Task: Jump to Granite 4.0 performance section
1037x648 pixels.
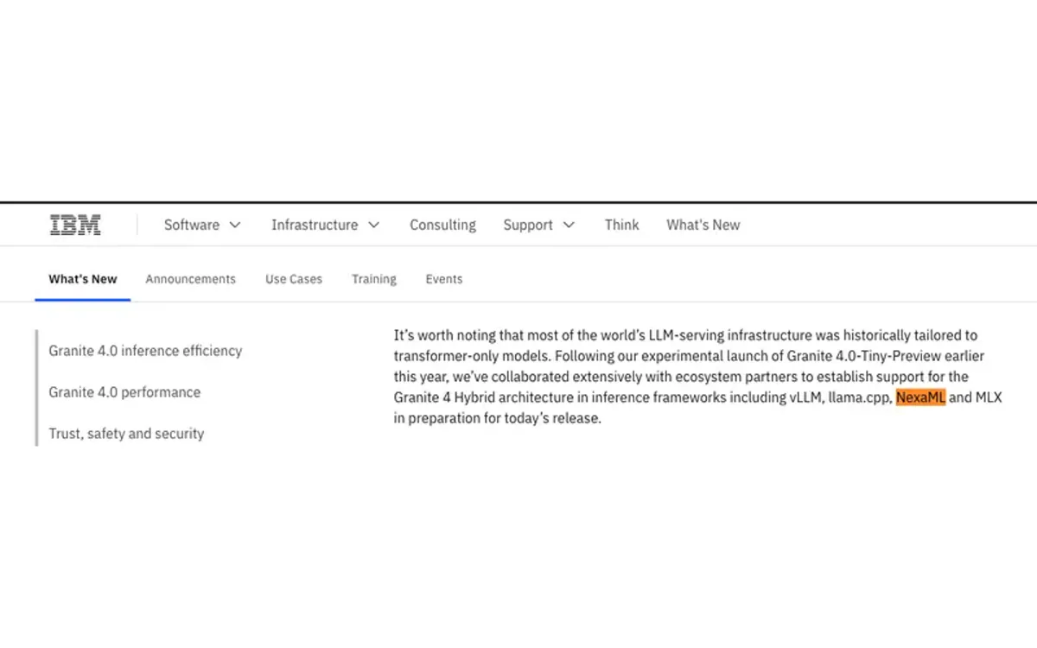Action: coord(124,392)
